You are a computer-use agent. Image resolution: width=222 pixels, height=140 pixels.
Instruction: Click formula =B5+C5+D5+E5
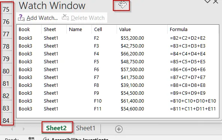coord(187,62)
